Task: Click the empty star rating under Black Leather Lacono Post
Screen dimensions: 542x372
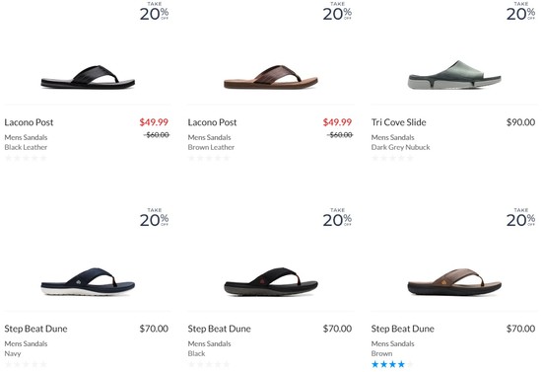Action: [26, 158]
